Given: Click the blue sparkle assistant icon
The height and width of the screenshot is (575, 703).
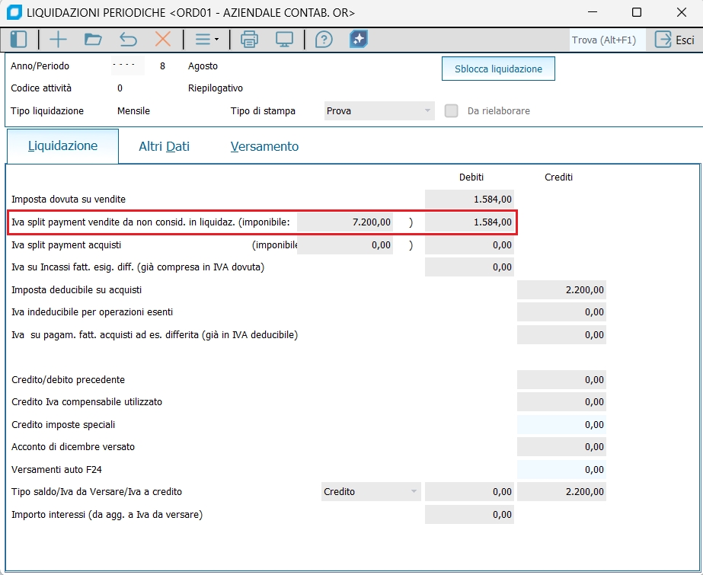Looking at the screenshot, I should pos(359,40).
